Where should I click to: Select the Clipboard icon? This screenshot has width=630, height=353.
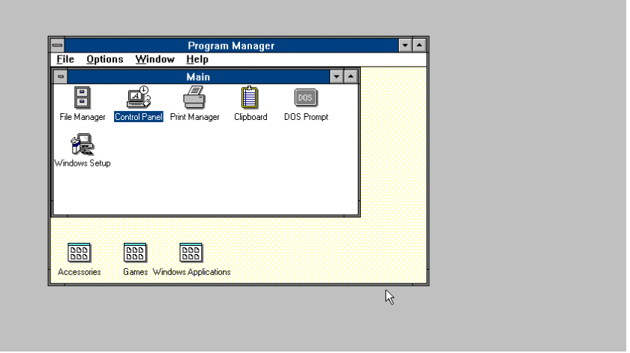point(250,97)
